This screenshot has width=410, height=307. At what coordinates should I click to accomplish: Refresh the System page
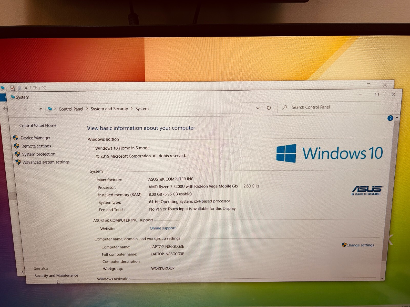pyautogui.click(x=269, y=108)
